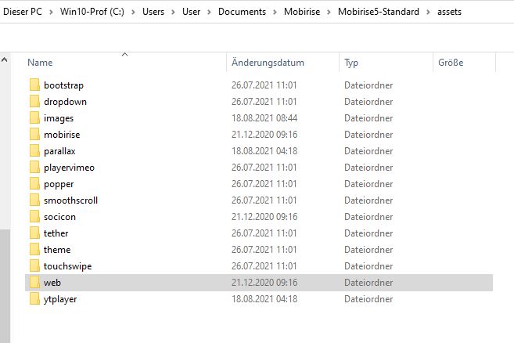
Task: Go to Users in breadcrumb
Action: coord(153,12)
